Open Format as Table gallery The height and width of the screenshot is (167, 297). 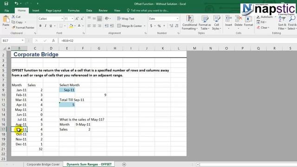click(205, 23)
